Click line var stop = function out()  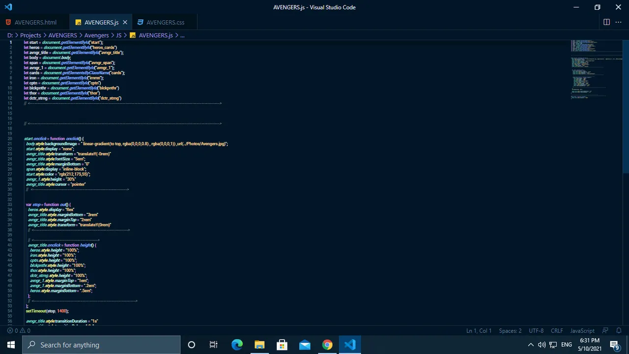(x=48, y=205)
